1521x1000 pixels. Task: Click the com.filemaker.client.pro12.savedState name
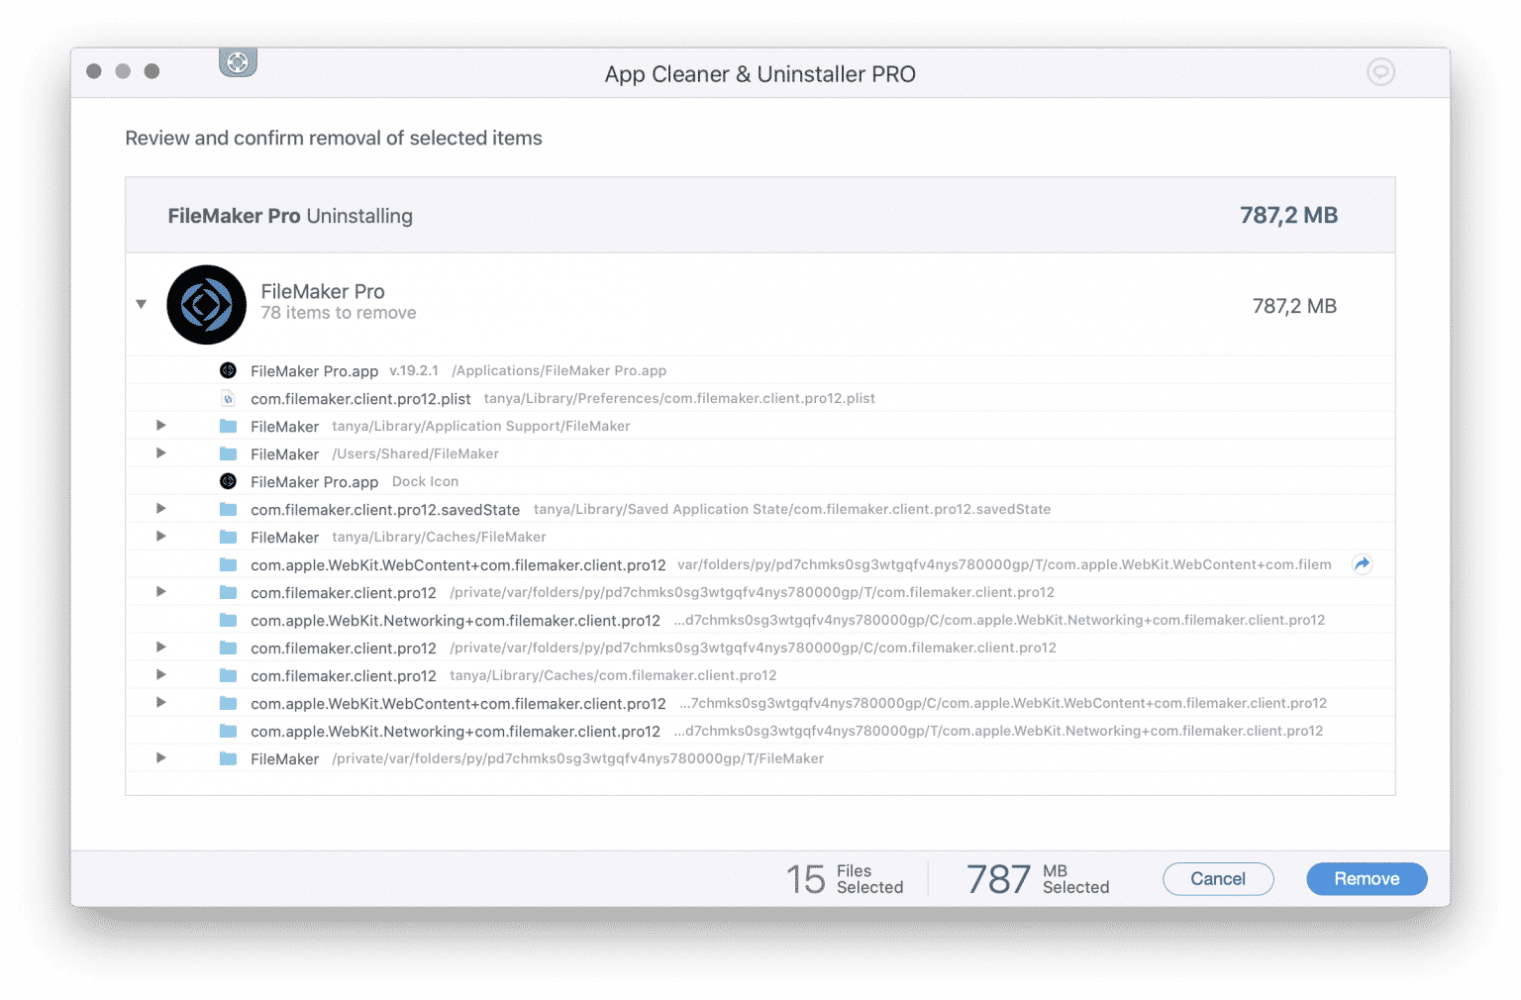385,510
